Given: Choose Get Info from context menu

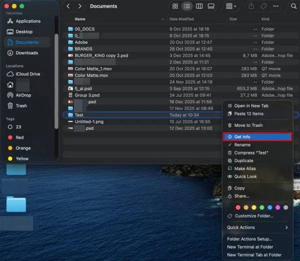Looking at the screenshot, I should pyautogui.click(x=242, y=137).
